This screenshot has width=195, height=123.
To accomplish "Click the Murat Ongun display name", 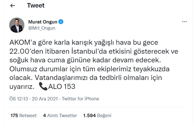I will click(x=43, y=22).
